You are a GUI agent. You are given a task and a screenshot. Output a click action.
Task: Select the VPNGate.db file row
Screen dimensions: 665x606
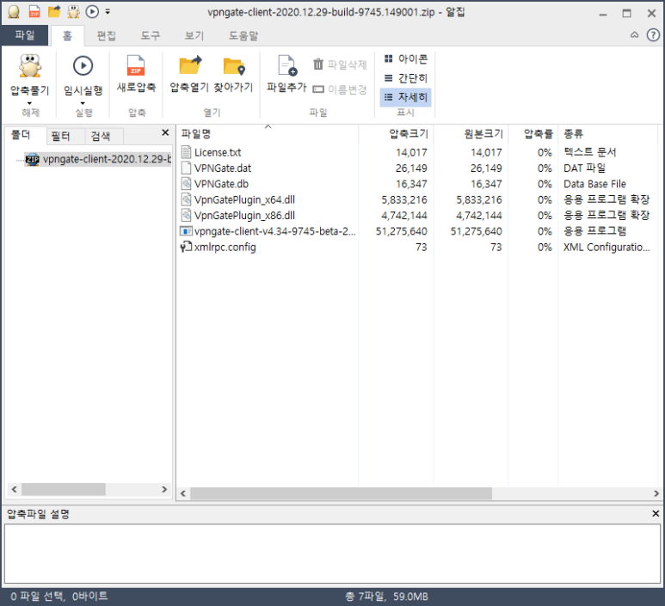tap(417, 183)
